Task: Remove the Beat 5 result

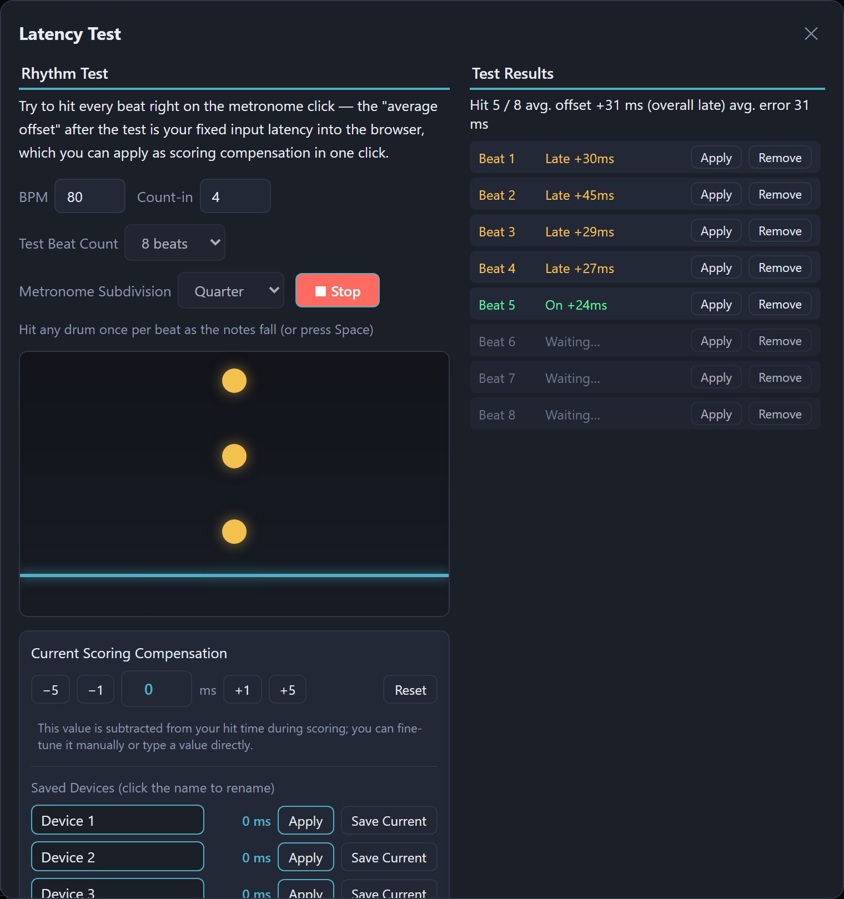Action: [780, 304]
